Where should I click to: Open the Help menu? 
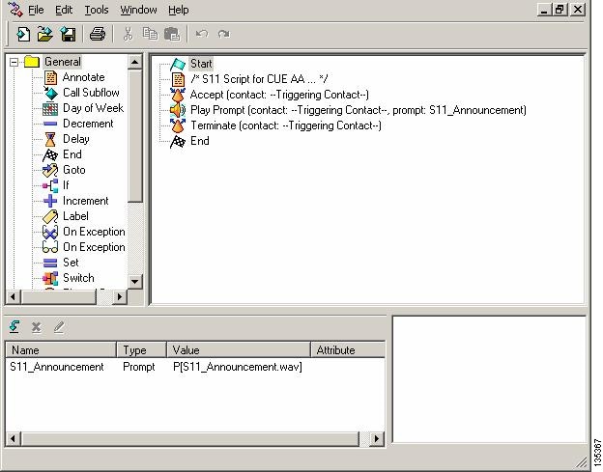click(179, 10)
